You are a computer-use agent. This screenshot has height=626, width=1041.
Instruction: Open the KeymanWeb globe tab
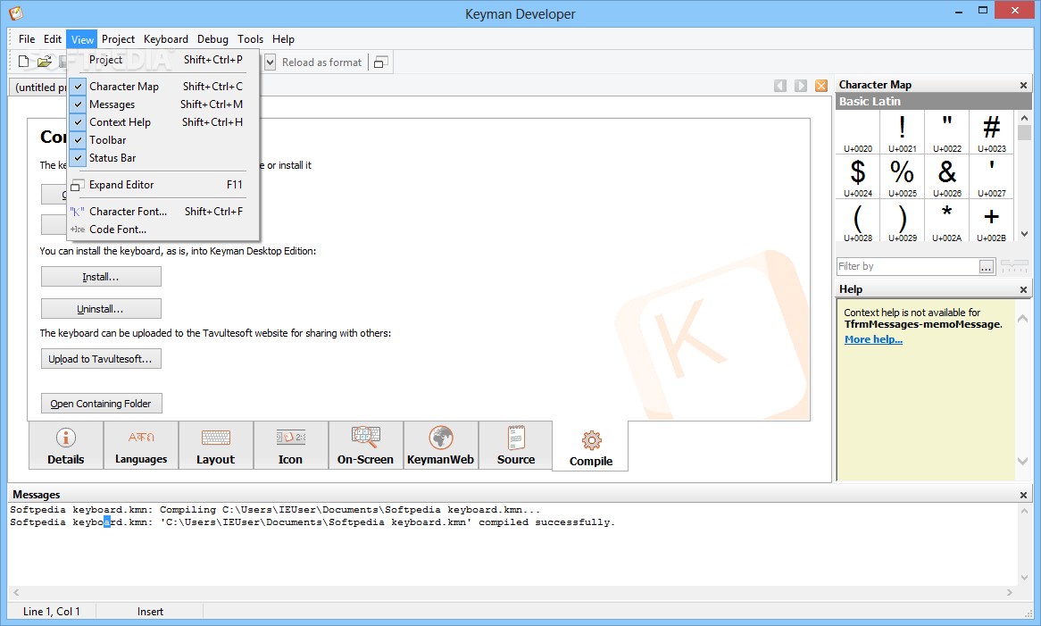pos(441,446)
